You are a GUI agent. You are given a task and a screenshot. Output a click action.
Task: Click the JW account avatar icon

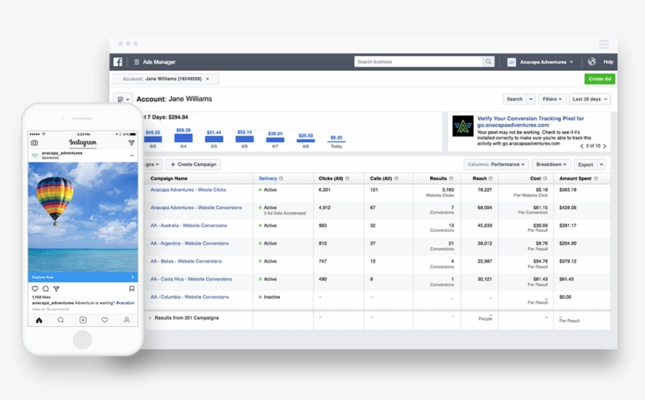click(x=511, y=62)
